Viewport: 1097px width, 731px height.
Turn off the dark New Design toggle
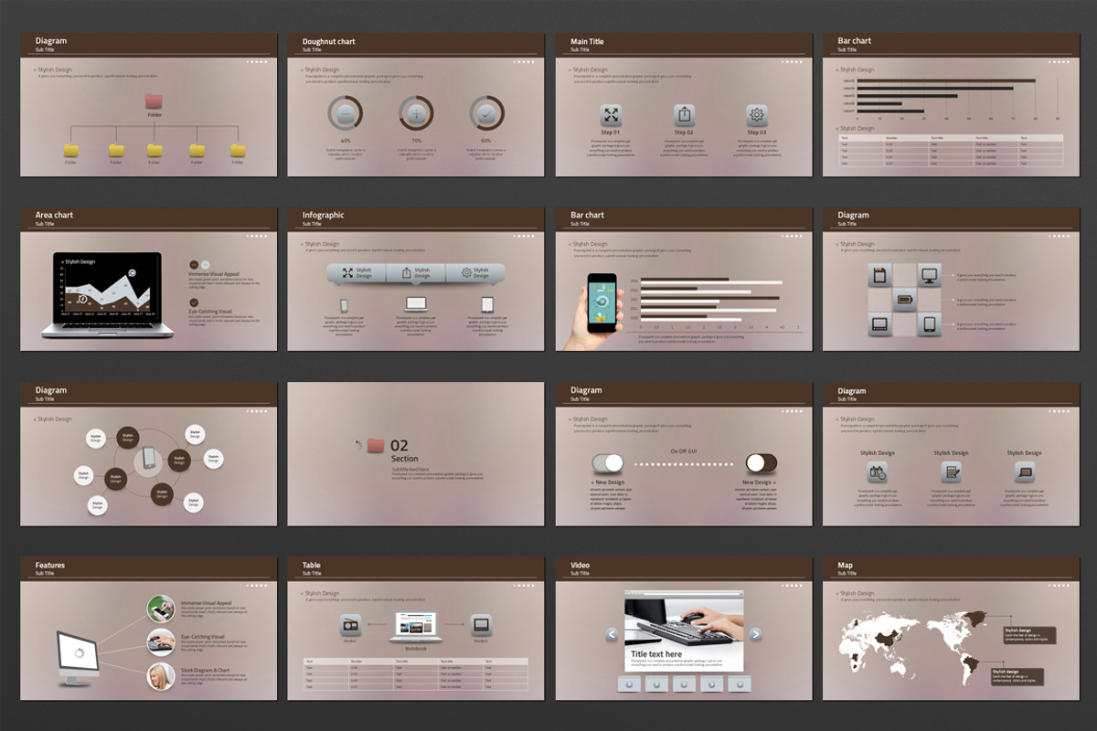[x=762, y=463]
